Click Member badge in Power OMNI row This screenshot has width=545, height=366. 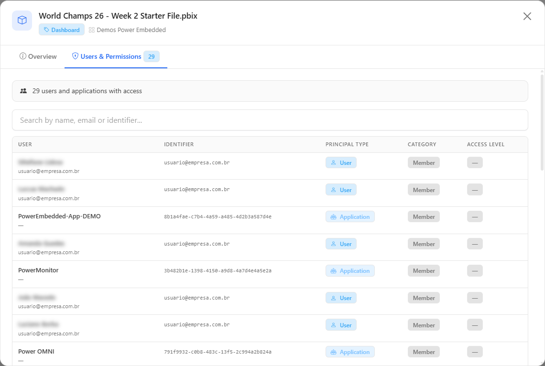[x=424, y=352]
